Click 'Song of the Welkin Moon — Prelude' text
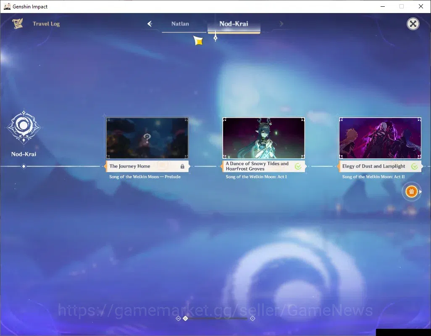This screenshot has width=431, height=336. coord(145,177)
